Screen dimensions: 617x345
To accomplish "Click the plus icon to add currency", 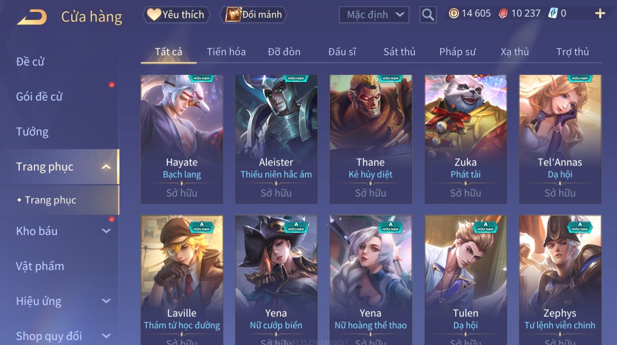I will [600, 14].
